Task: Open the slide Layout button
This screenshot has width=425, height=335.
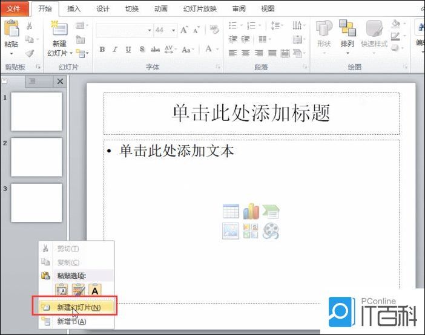Action: [81, 26]
